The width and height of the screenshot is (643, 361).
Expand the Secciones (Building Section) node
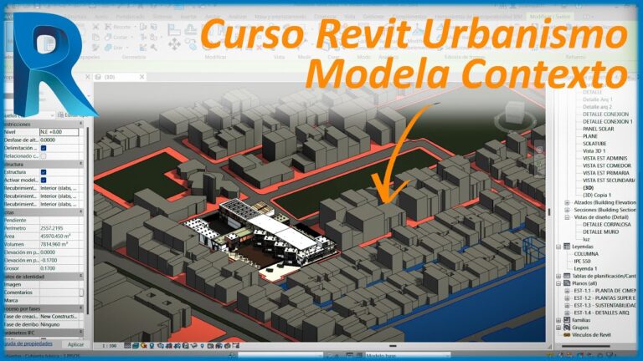[x=567, y=210]
